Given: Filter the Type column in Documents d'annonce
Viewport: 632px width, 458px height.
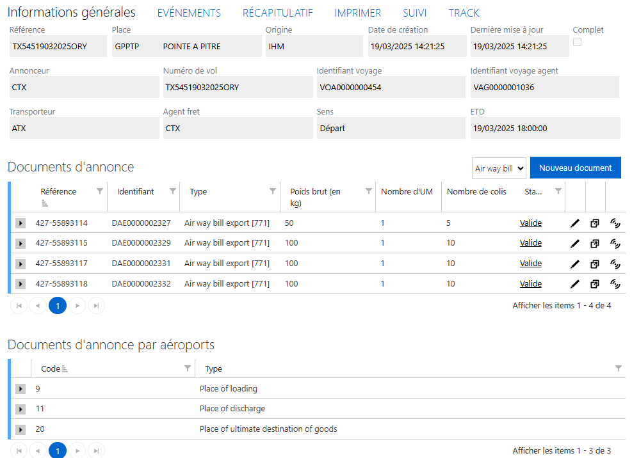Looking at the screenshot, I should (273, 191).
